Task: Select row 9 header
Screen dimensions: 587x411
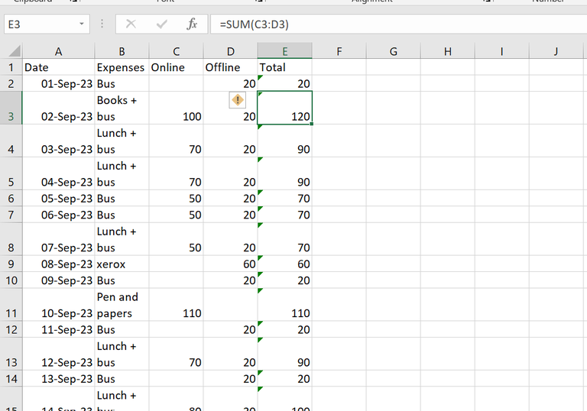Action: (11, 264)
